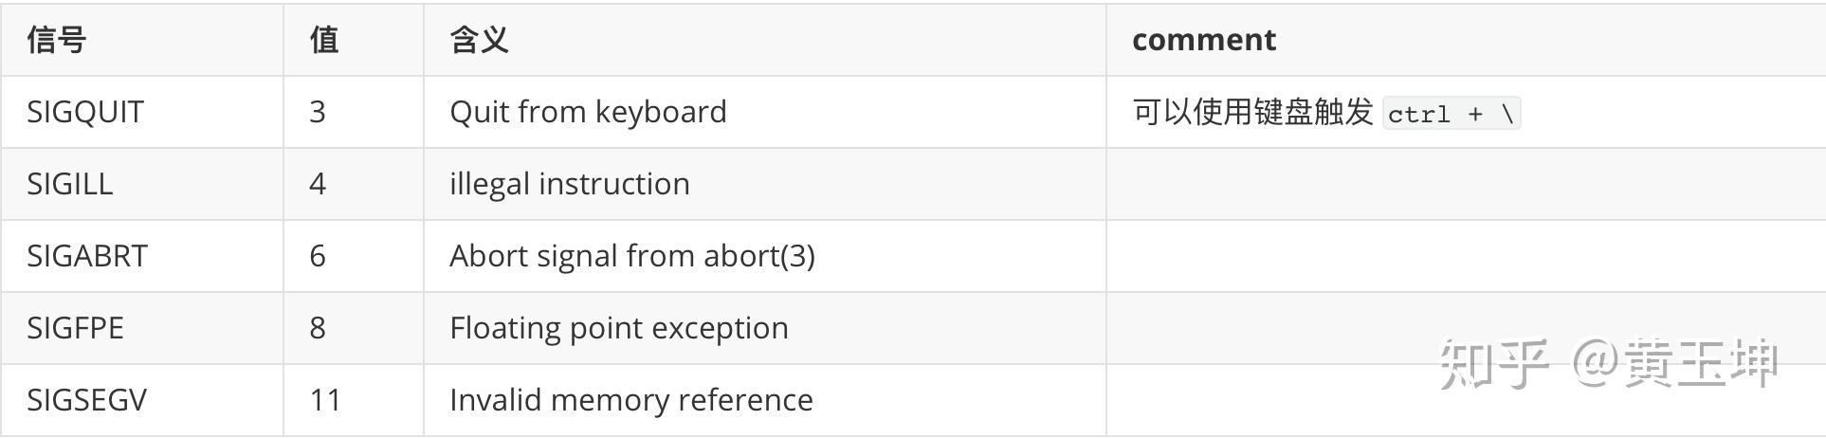Image resolution: width=1826 pixels, height=438 pixels.
Task: Click the 信号 column header
Action: coord(57,40)
